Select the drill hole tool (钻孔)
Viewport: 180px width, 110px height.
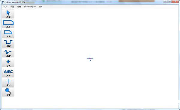[x=8, y=63]
